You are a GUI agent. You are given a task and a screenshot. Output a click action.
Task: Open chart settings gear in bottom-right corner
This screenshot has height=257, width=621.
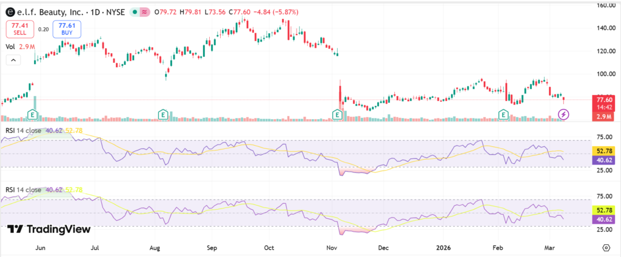point(606,248)
